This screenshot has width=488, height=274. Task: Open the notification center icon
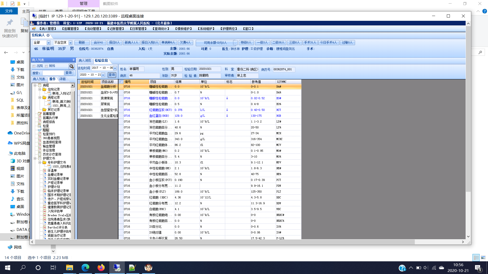[x=478, y=268]
